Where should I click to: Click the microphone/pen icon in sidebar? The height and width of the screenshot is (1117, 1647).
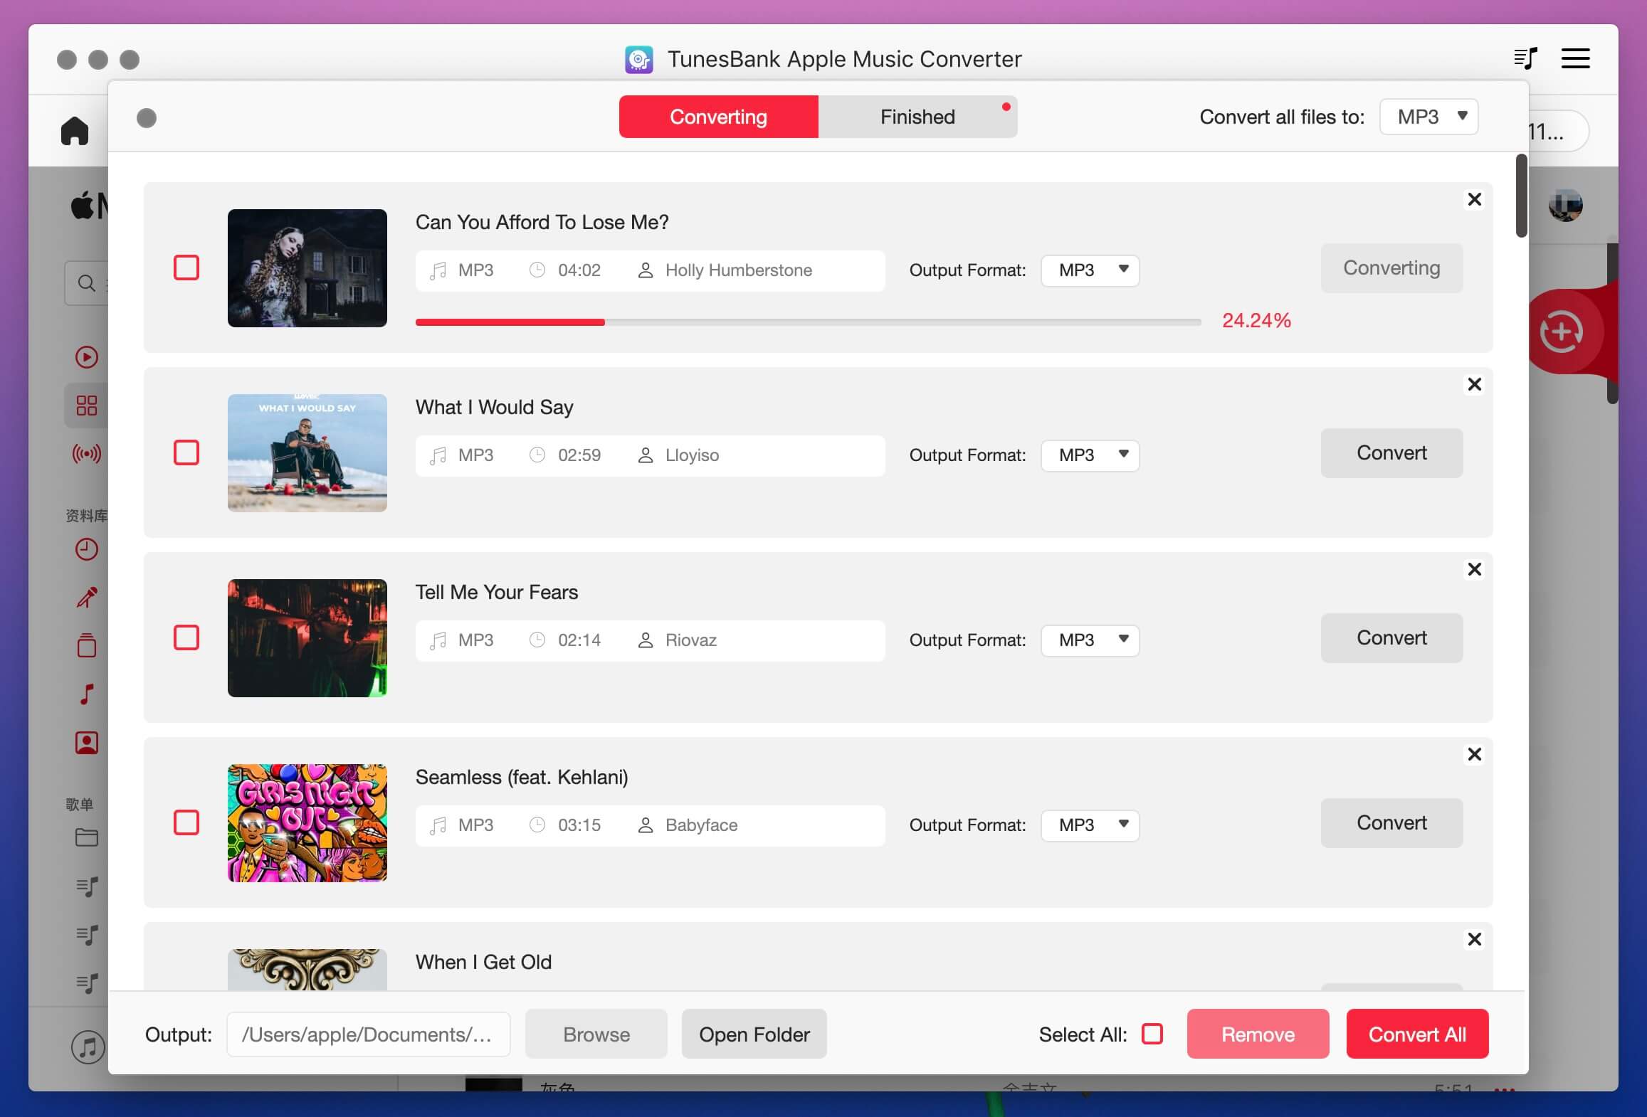pos(86,597)
